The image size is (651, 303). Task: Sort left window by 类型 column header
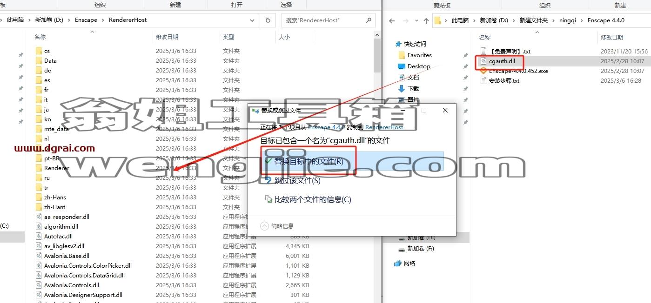point(228,37)
